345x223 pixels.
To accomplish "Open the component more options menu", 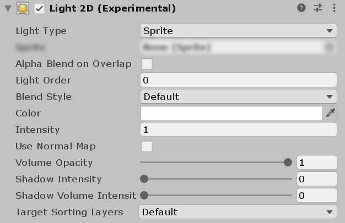I will point(334,8).
